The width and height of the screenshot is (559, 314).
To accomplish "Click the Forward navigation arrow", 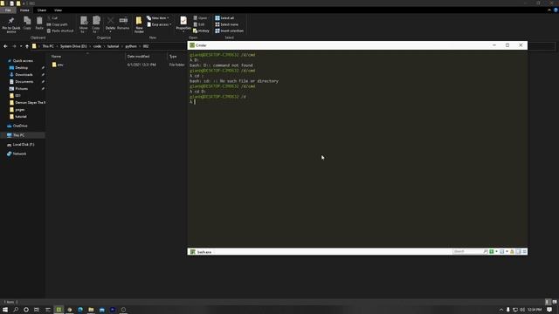I will (x=14, y=46).
